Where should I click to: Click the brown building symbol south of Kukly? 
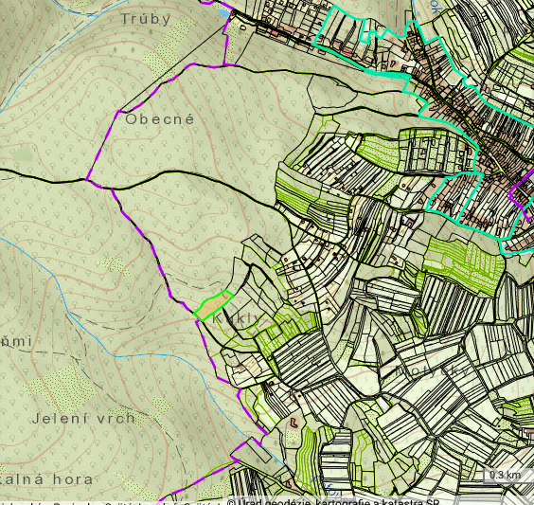click(x=294, y=423)
